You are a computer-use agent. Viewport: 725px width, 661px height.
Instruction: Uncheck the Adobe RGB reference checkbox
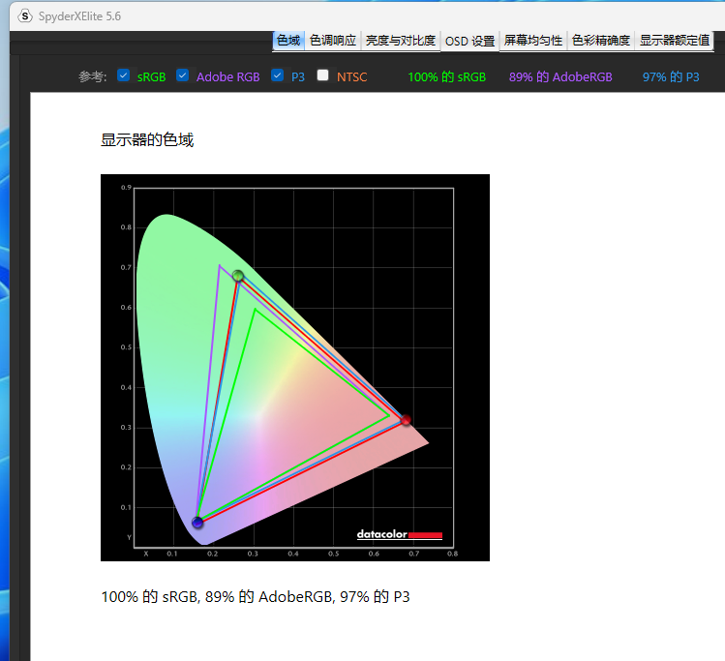point(183,75)
